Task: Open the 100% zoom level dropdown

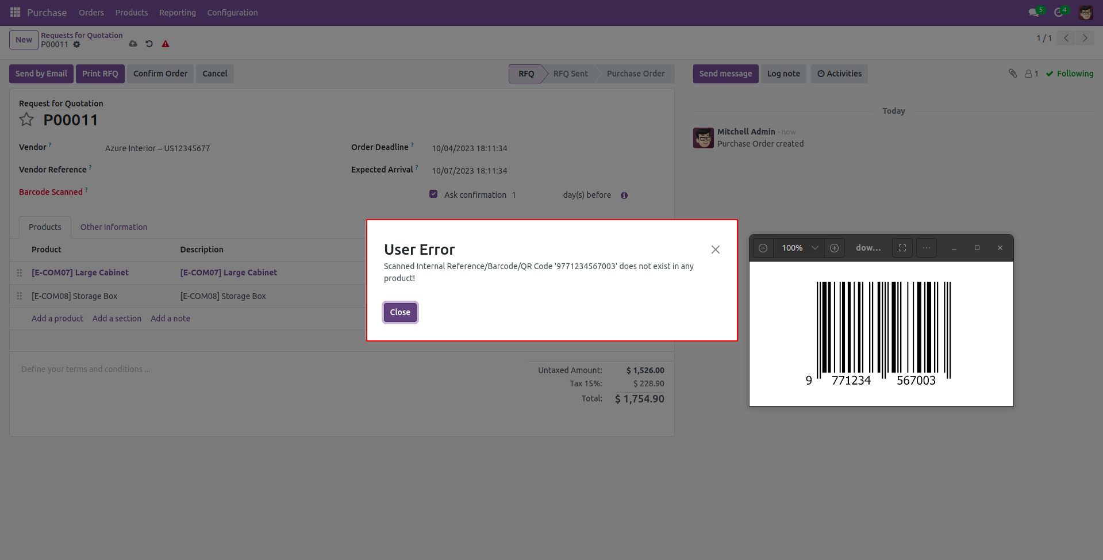Action: [x=799, y=248]
